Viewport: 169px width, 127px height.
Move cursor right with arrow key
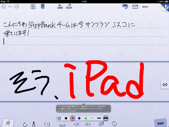[x=88, y=124]
